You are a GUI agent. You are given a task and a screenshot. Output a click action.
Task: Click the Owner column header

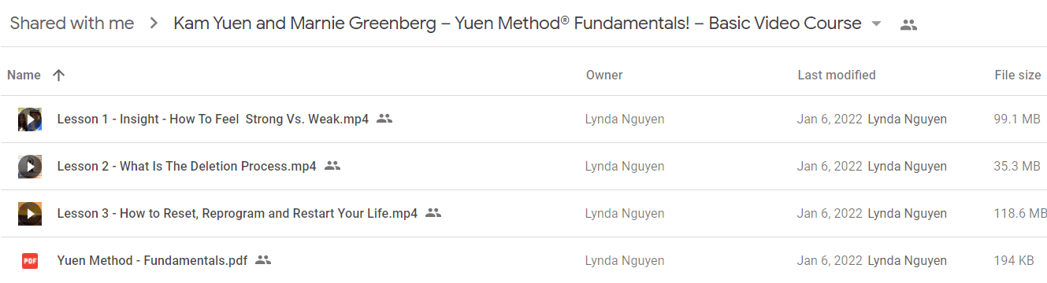point(604,75)
